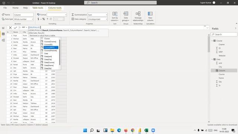The width and height of the screenshot is (238, 134).
Task: Choose Course[MRP] from the autocomplete list
Action: [x=49, y=48]
